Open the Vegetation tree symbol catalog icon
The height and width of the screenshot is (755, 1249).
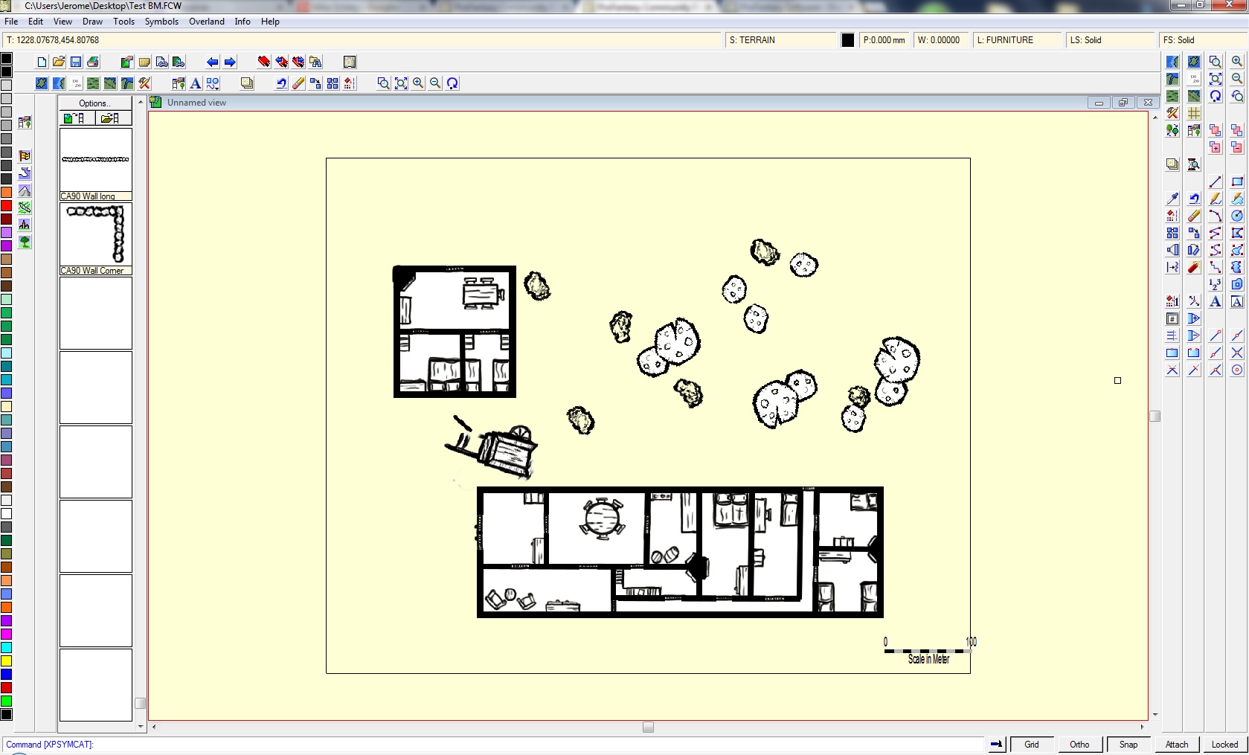pos(25,242)
